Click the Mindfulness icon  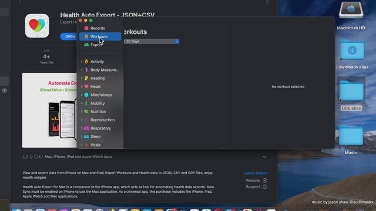[86, 95]
